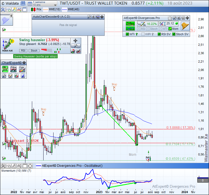Screen dimensions: 209x195
Task: Click the red-green arrows zigzag icon in Swing panel
Action: (x=73, y=51)
